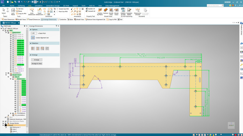
Task: Switch to Generative Design tab
Action: click(x=53, y=5)
